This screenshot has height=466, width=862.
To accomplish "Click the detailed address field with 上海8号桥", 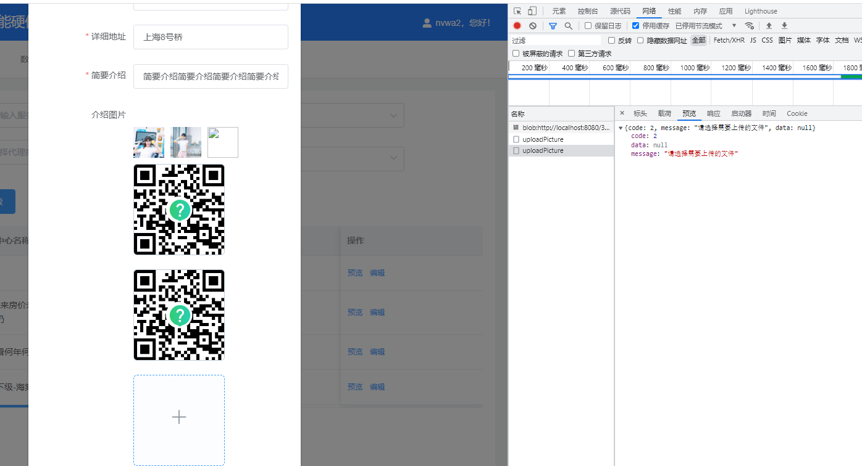I will click(211, 37).
